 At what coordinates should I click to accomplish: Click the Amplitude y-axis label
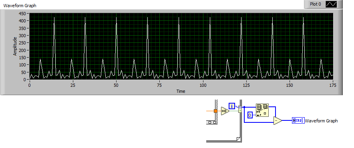pos(15,46)
